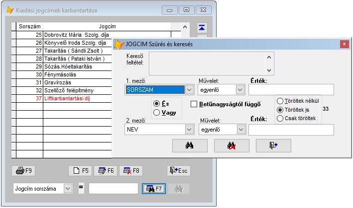Click the edit record F6 button
Viewport: 353px width, 208px height.
click(106, 171)
